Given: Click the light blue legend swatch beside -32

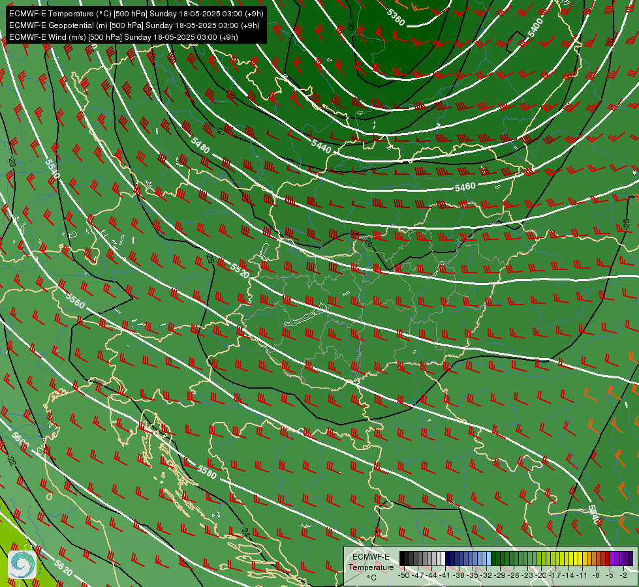Looking at the screenshot, I should click(489, 558).
